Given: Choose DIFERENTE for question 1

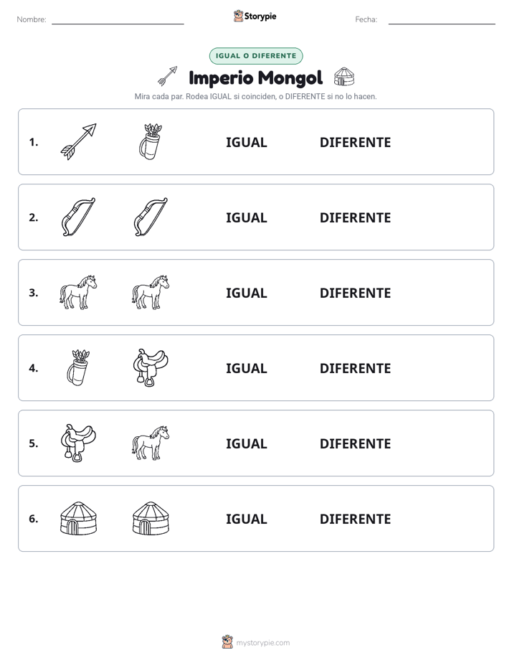Looking at the screenshot, I should (x=355, y=143).
